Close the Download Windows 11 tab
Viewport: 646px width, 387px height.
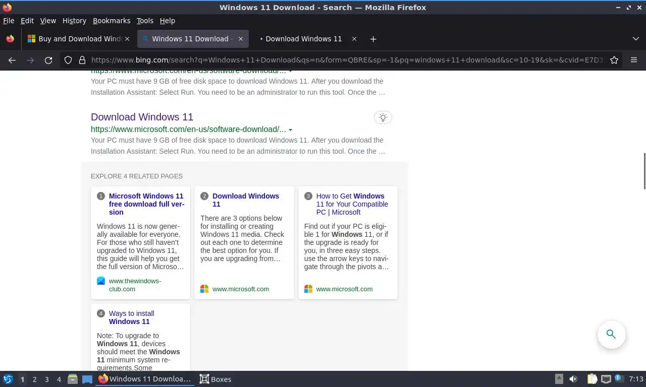(354, 39)
